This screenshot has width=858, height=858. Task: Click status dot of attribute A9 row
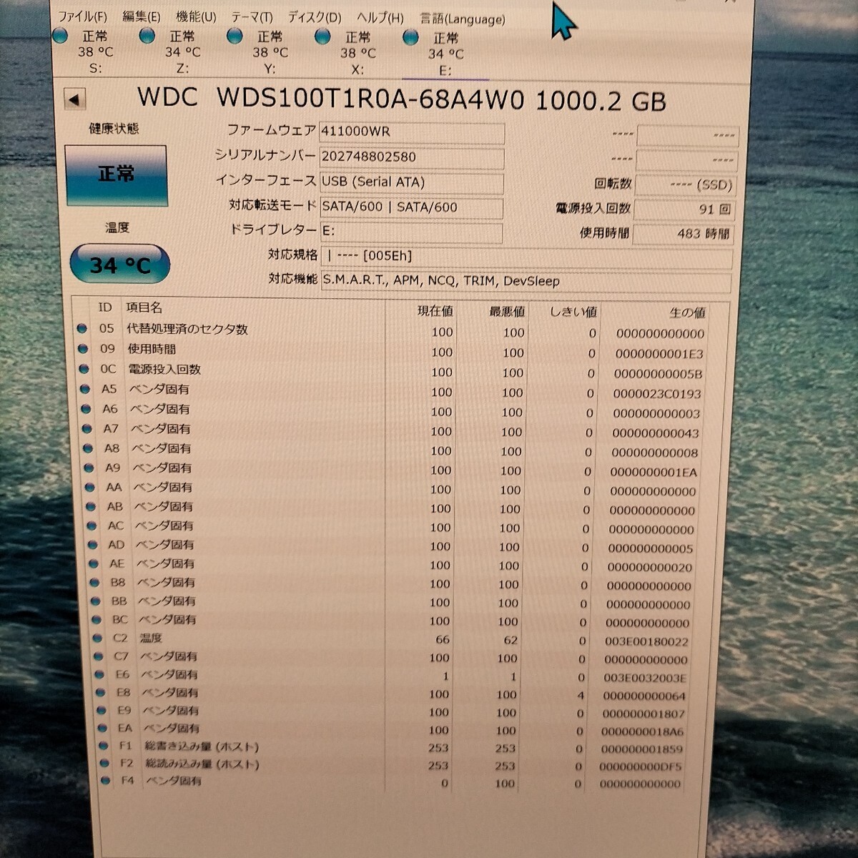[x=89, y=468]
